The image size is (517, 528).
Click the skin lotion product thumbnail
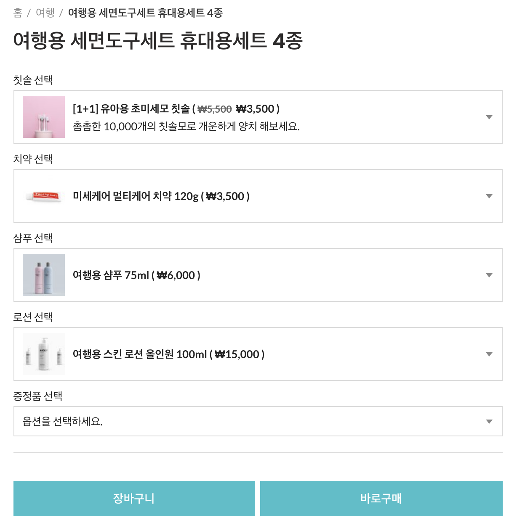(44, 354)
